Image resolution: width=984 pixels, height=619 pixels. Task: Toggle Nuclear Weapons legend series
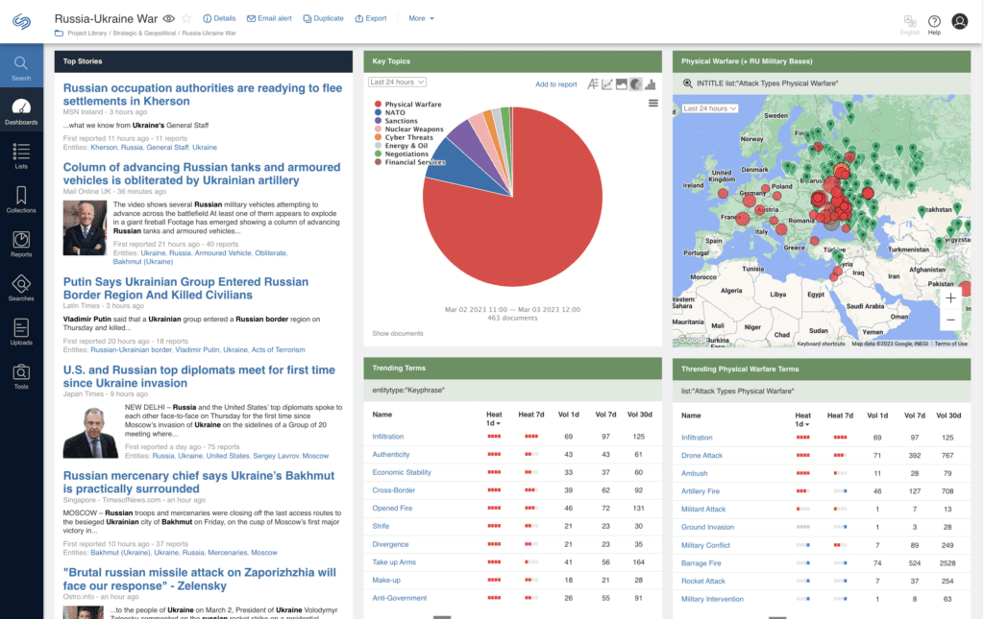pos(409,129)
